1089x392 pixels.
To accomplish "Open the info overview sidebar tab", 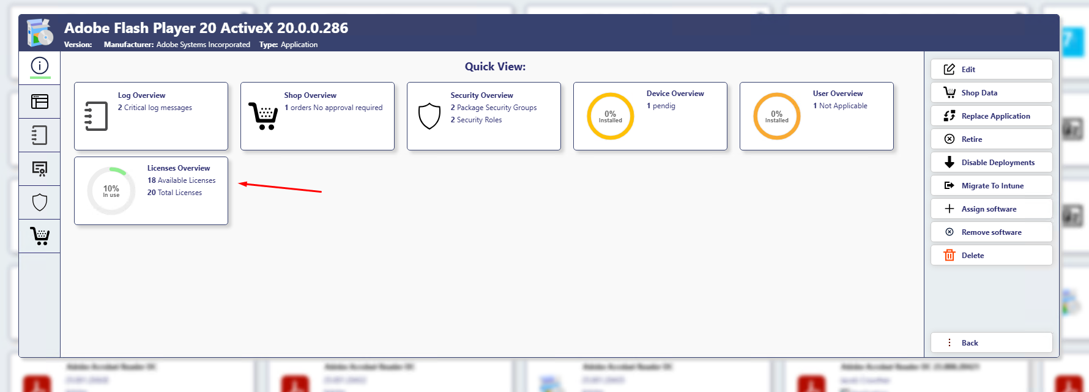I will [40, 66].
